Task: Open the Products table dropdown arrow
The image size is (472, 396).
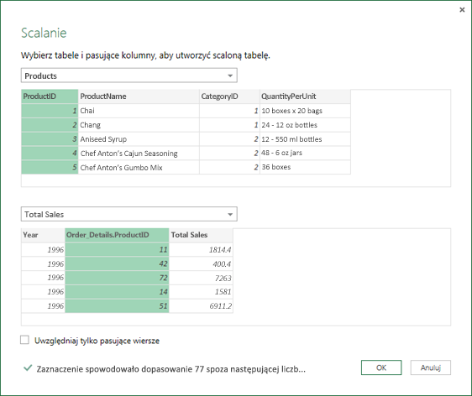Action: click(230, 76)
